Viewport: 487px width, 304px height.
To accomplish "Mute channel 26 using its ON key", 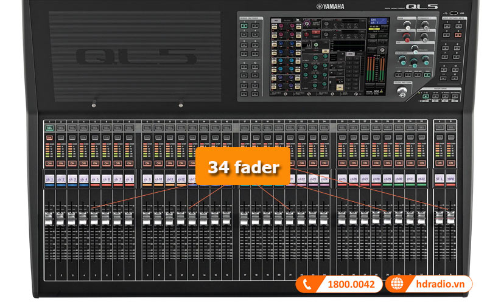I will pos(354,163).
